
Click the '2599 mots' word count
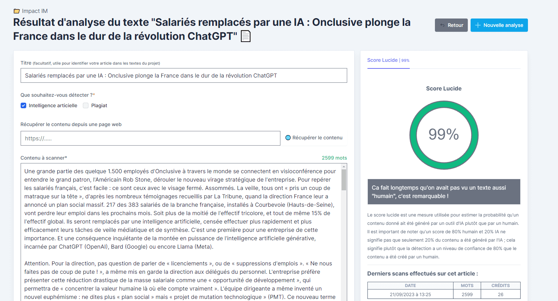pos(334,158)
